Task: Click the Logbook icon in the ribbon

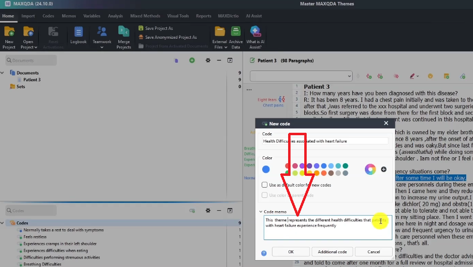Action: coord(78,32)
